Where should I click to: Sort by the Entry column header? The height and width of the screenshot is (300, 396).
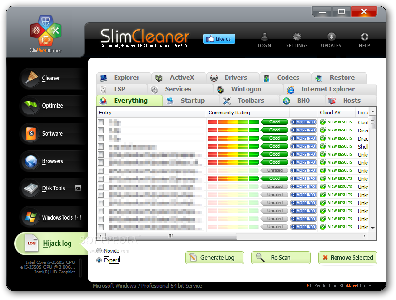coord(151,112)
